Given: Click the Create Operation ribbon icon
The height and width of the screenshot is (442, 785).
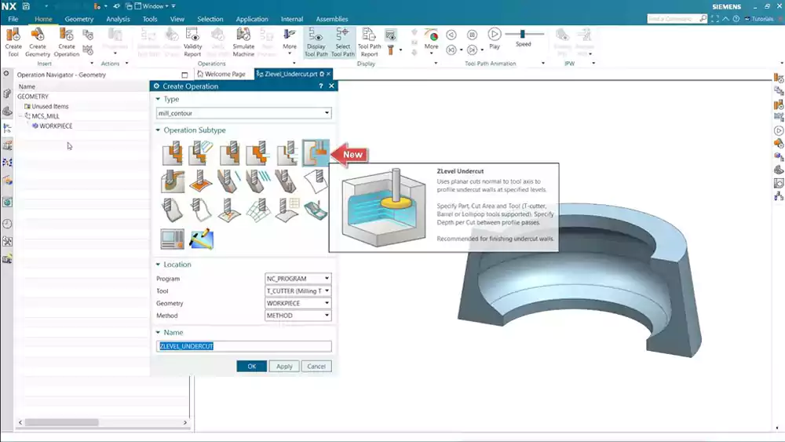Looking at the screenshot, I should pyautogui.click(x=67, y=42).
